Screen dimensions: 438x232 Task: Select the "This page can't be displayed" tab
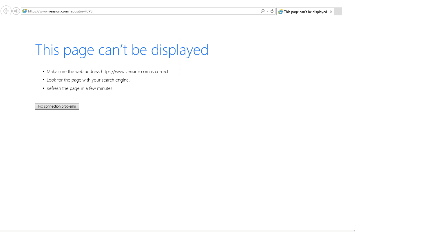(305, 12)
